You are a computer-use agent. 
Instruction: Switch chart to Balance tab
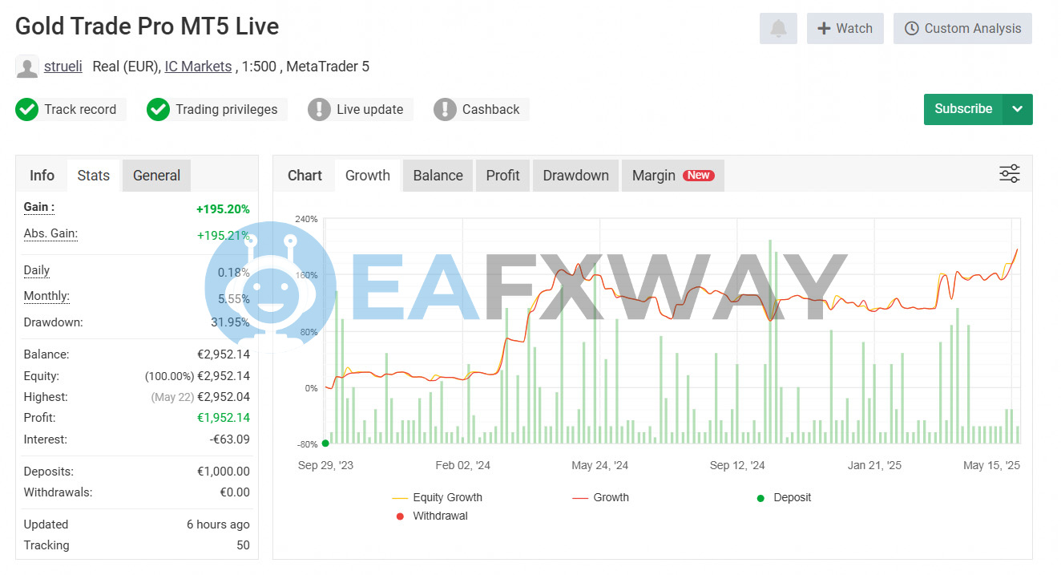click(x=438, y=176)
